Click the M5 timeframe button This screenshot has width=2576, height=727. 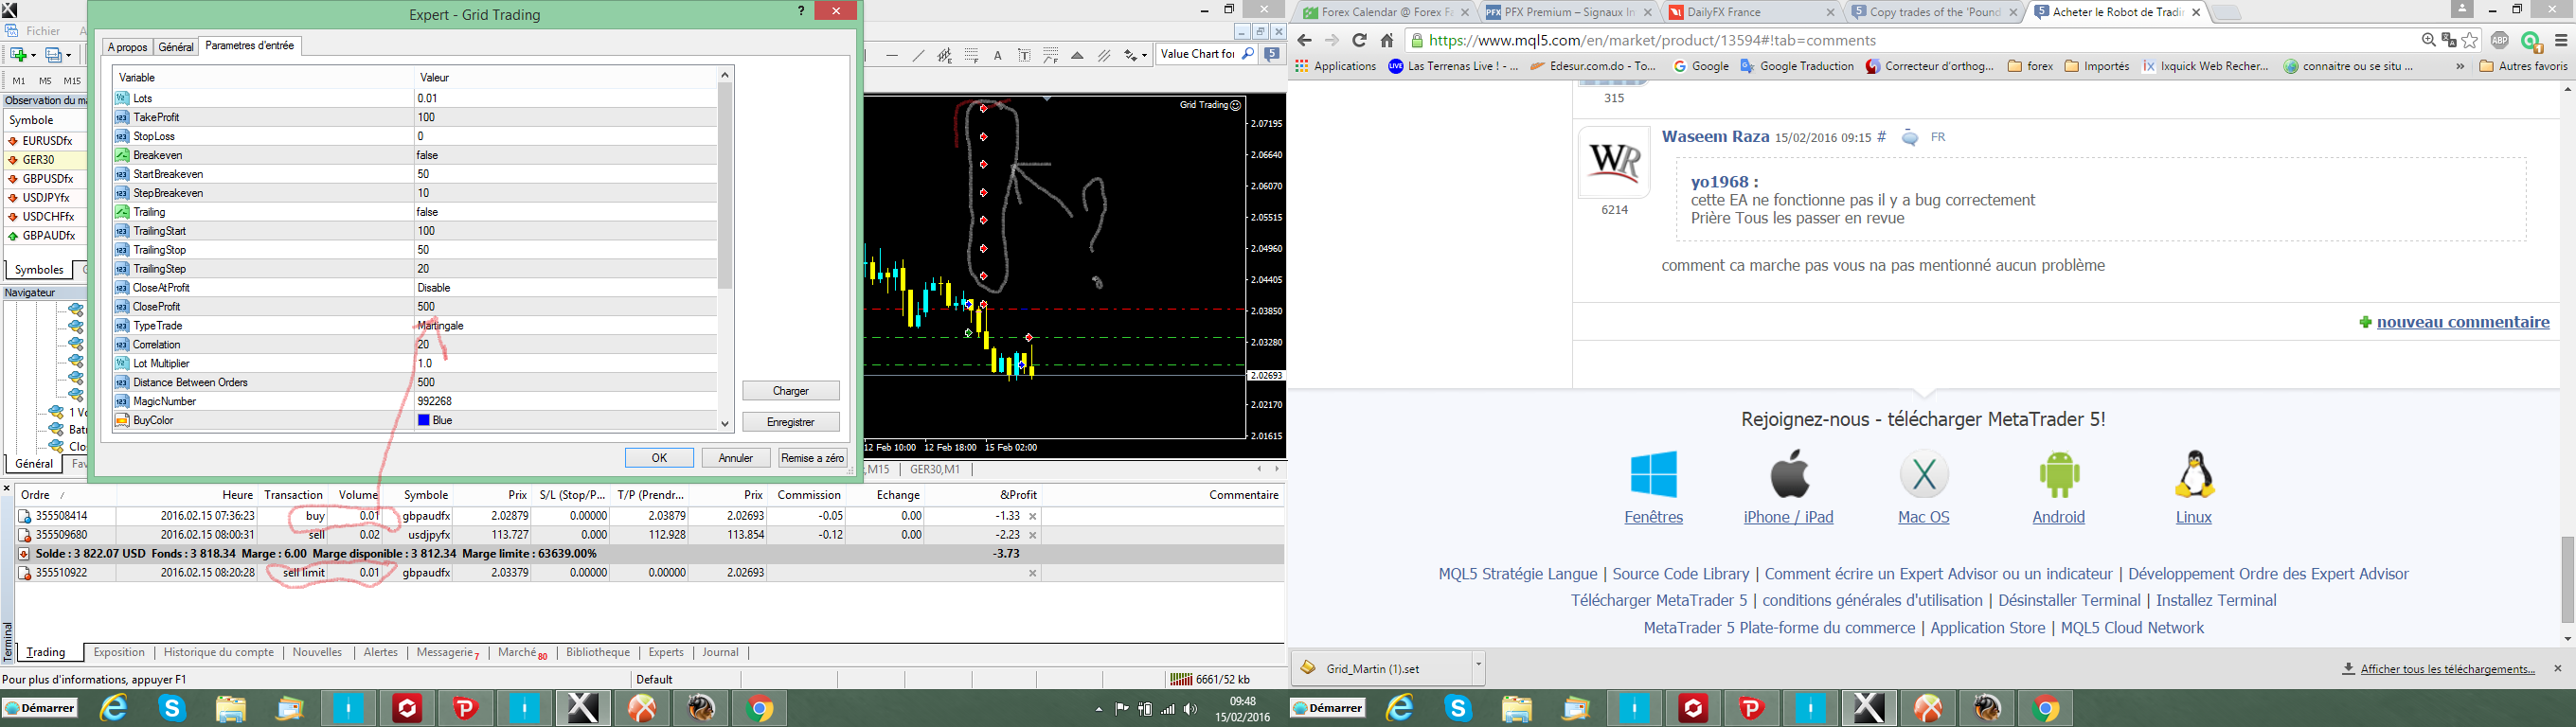pyautogui.click(x=45, y=81)
